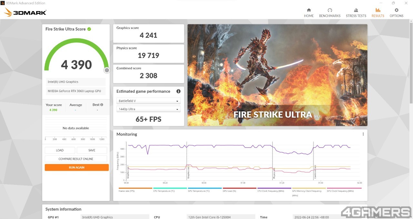
Task: Click the gray marker at gauge end
Action: 107,70
